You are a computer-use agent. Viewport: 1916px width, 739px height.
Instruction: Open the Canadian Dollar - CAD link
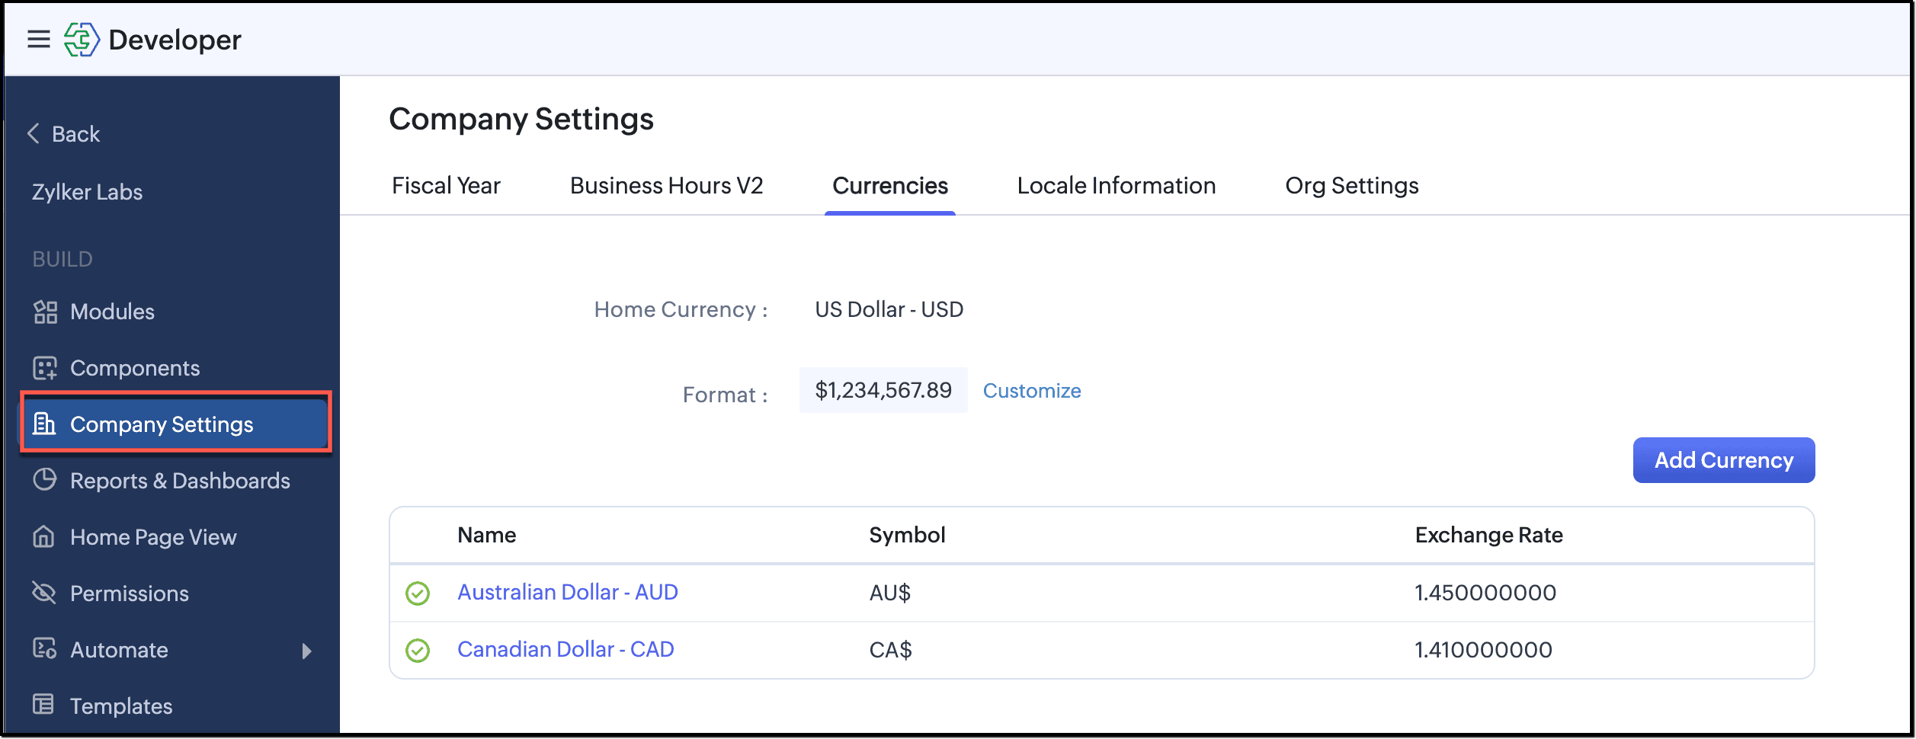point(566,649)
